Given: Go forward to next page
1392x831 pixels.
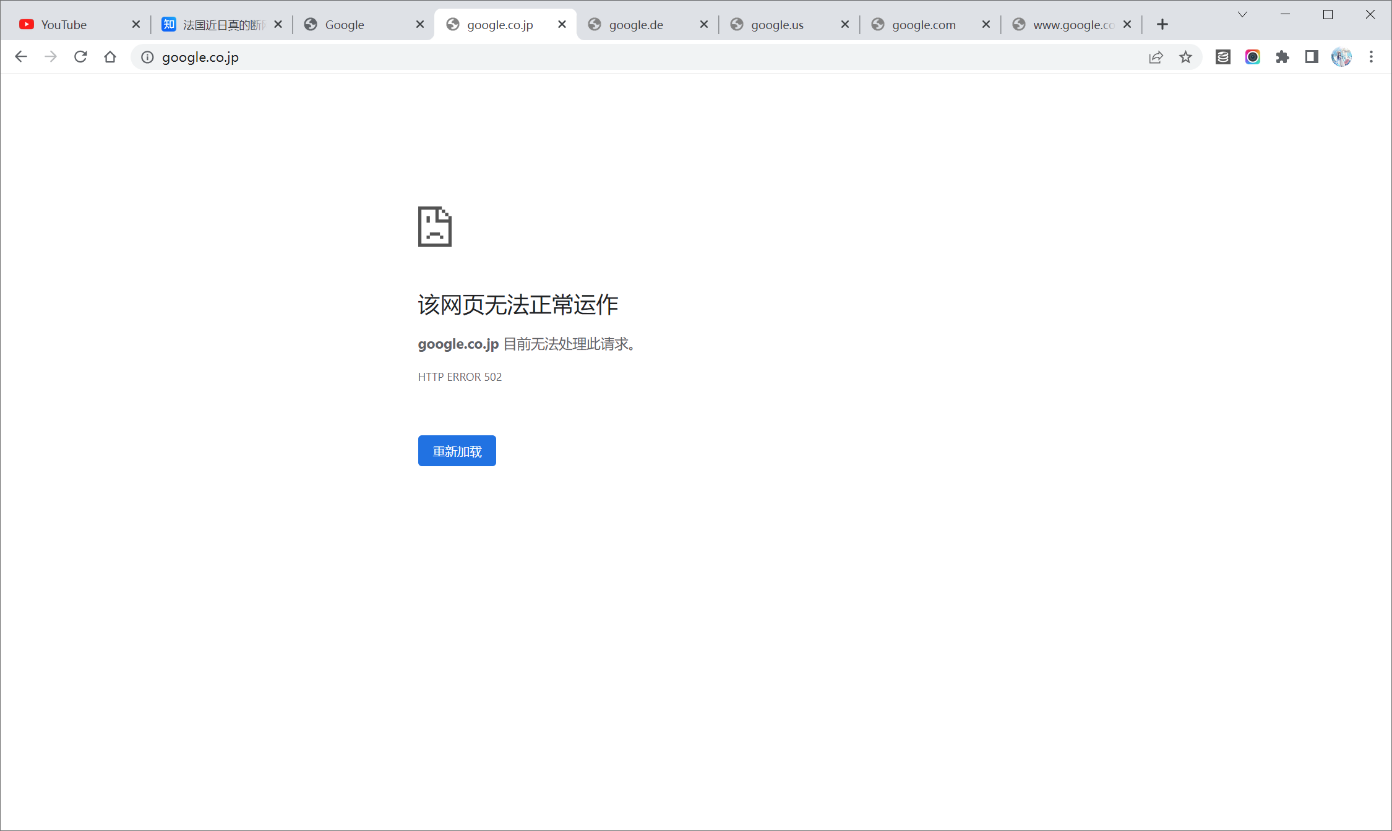Looking at the screenshot, I should tap(51, 57).
